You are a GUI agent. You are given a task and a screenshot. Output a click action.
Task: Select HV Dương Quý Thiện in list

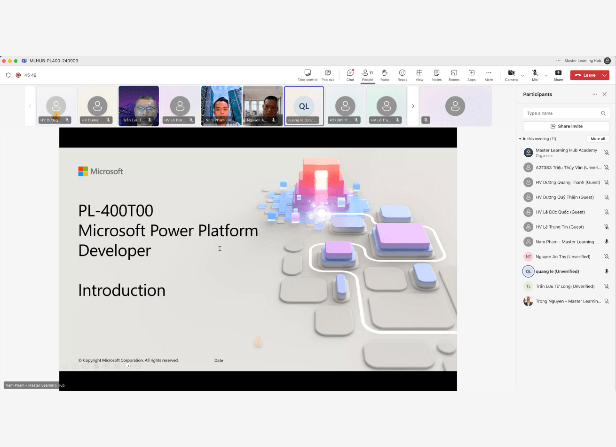coord(566,197)
